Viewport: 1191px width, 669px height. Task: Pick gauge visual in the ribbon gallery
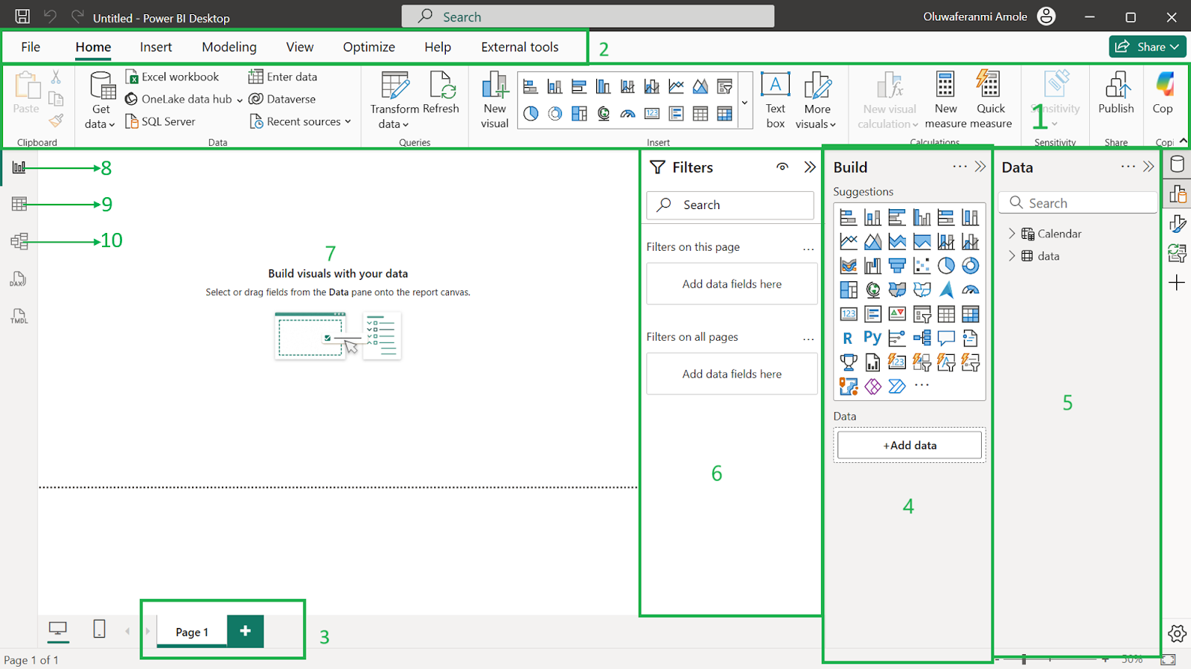coord(628,114)
